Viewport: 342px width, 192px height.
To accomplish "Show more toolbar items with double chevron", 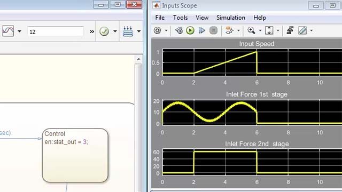I will [92, 32].
